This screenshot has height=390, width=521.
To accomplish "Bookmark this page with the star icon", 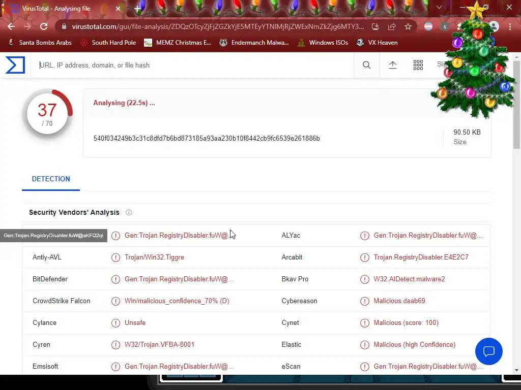I will 408,26.
